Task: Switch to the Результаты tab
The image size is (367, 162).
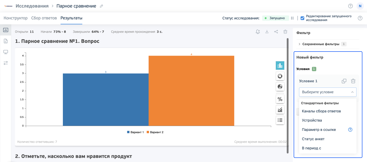Action: click(71, 18)
